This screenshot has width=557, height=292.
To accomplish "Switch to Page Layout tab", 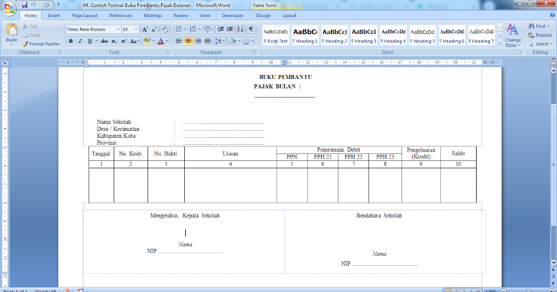I will pos(84,15).
